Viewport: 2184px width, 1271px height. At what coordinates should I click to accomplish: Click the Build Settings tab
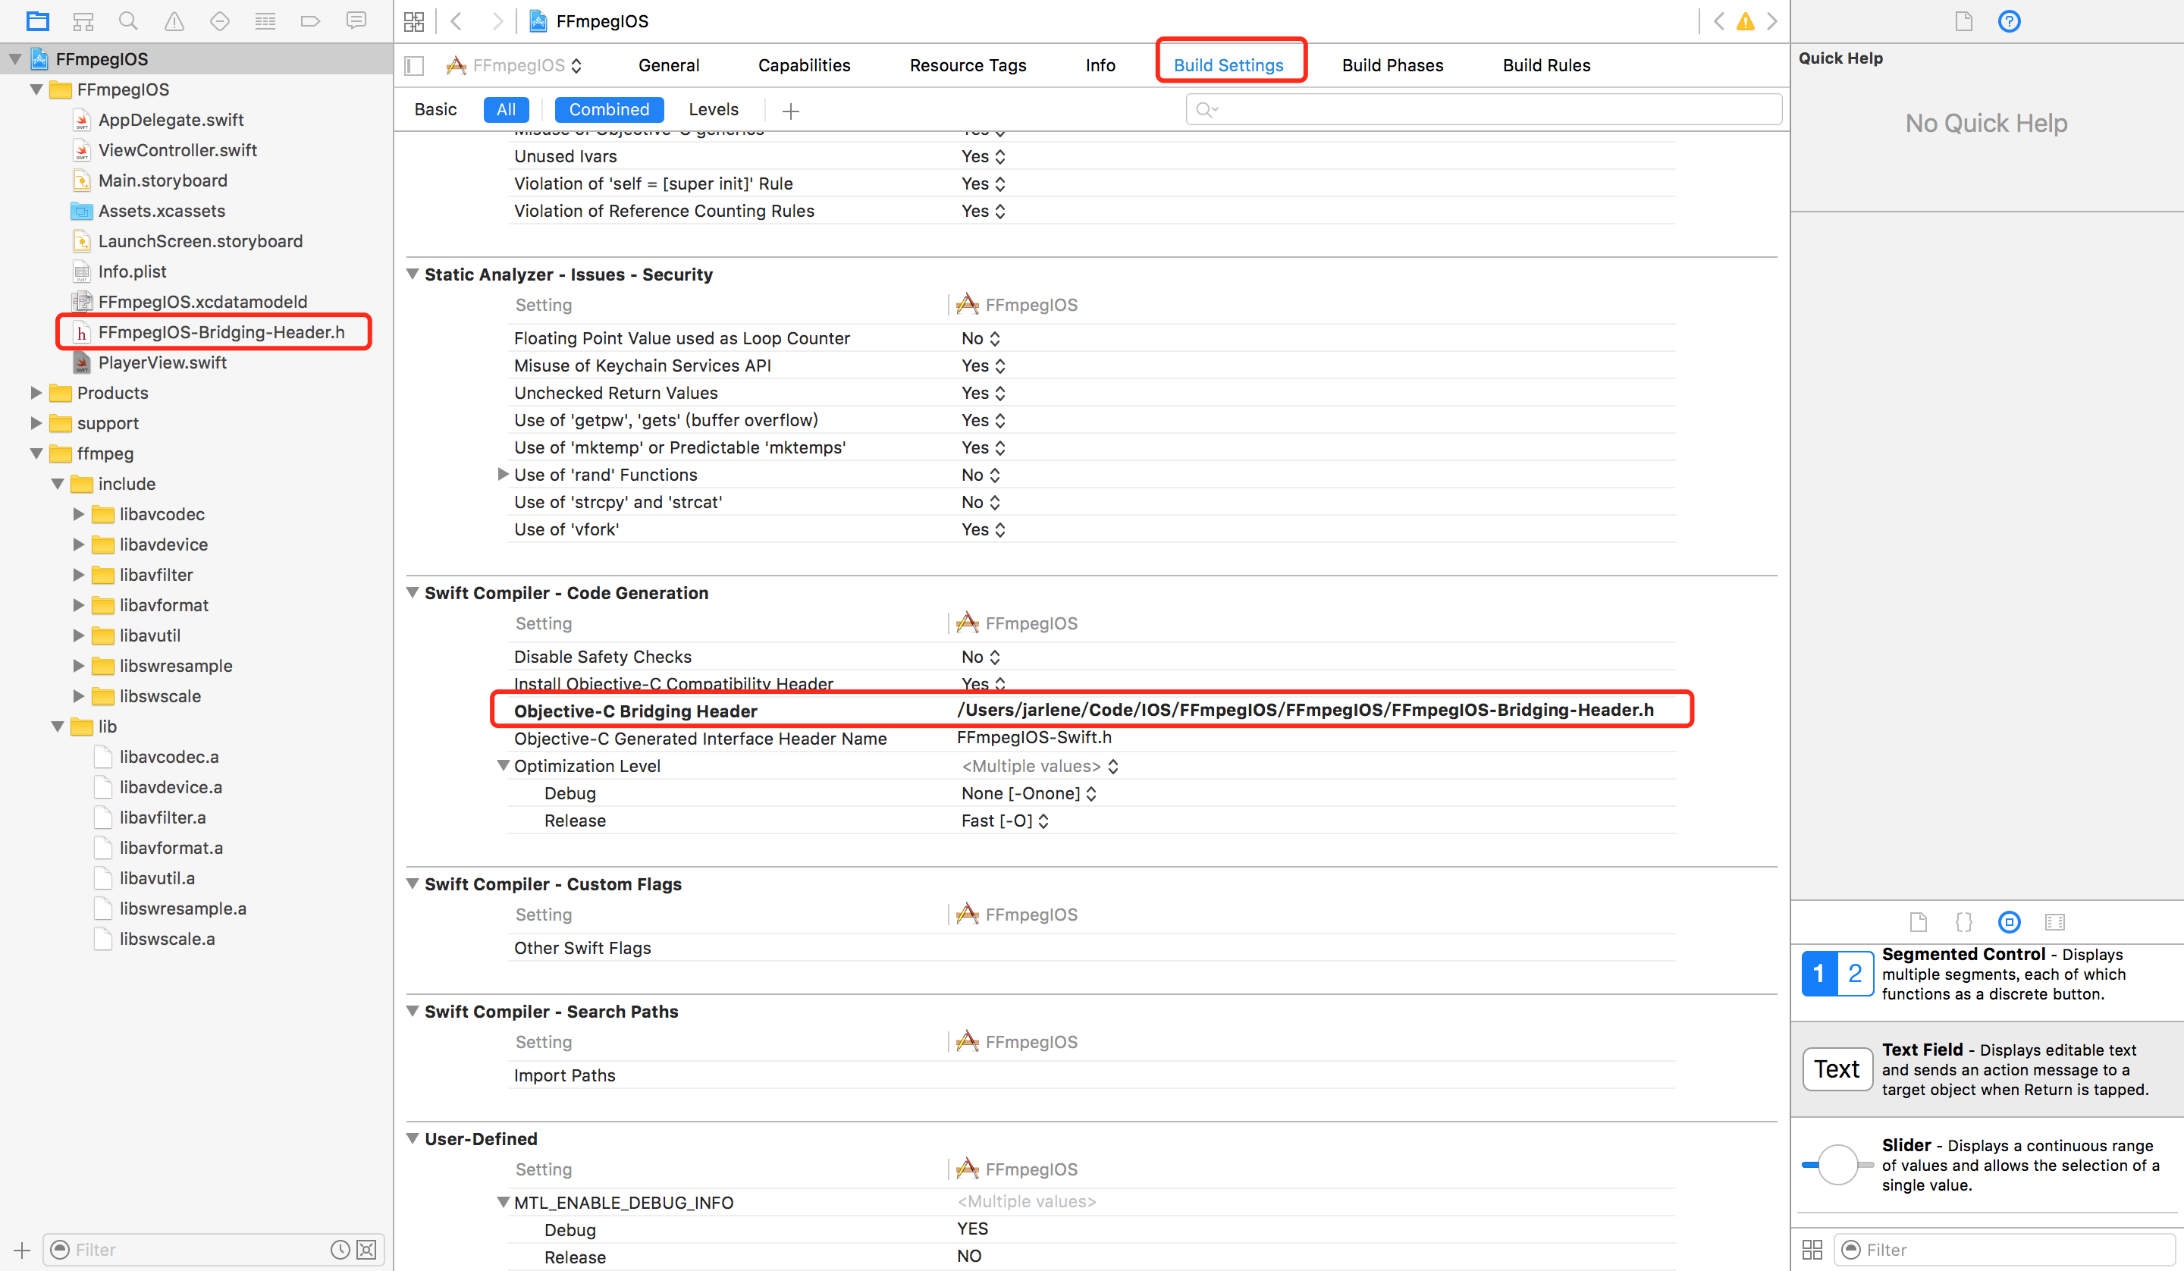pyautogui.click(x=1229, y=65)
